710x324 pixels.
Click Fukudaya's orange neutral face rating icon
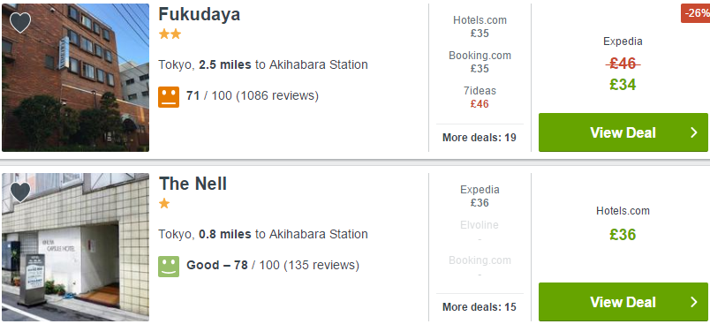click(169, 97)
